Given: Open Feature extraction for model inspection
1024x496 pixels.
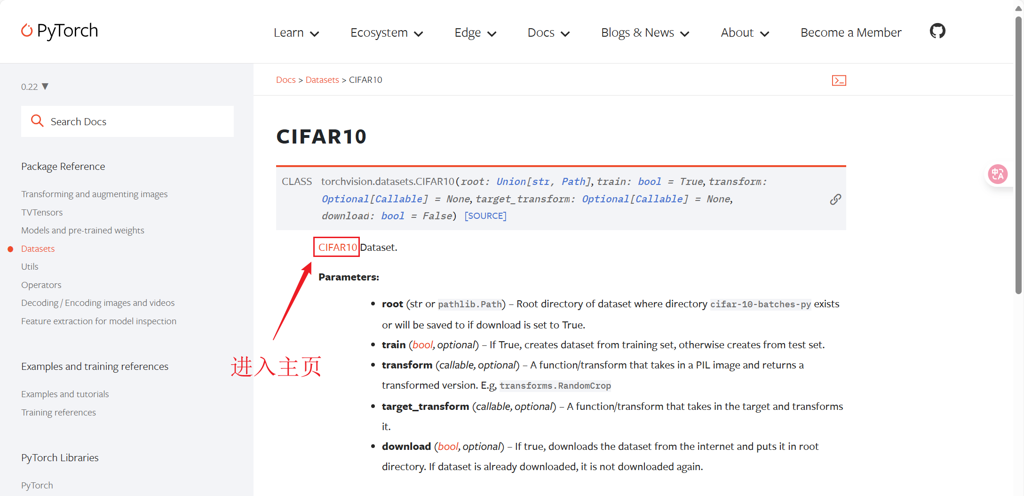Looking at the screenshot, I should (99, 321).
